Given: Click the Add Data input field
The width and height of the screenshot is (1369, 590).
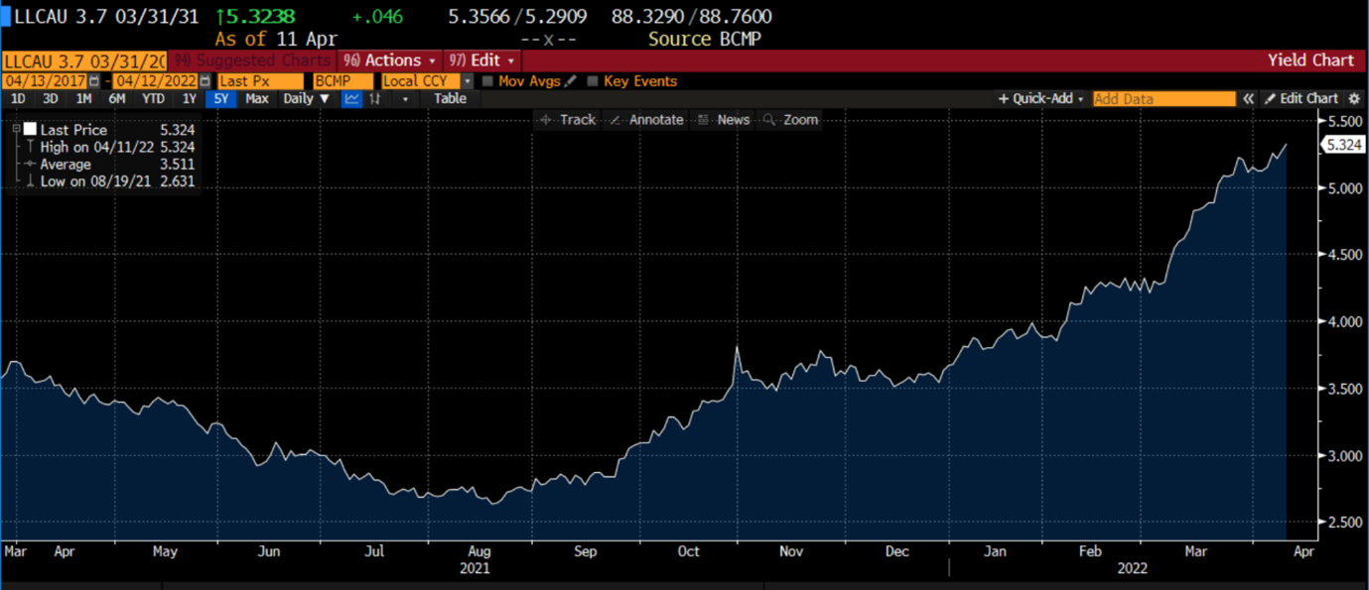Looking at the screenshot, I should (x=1164, y=98).
